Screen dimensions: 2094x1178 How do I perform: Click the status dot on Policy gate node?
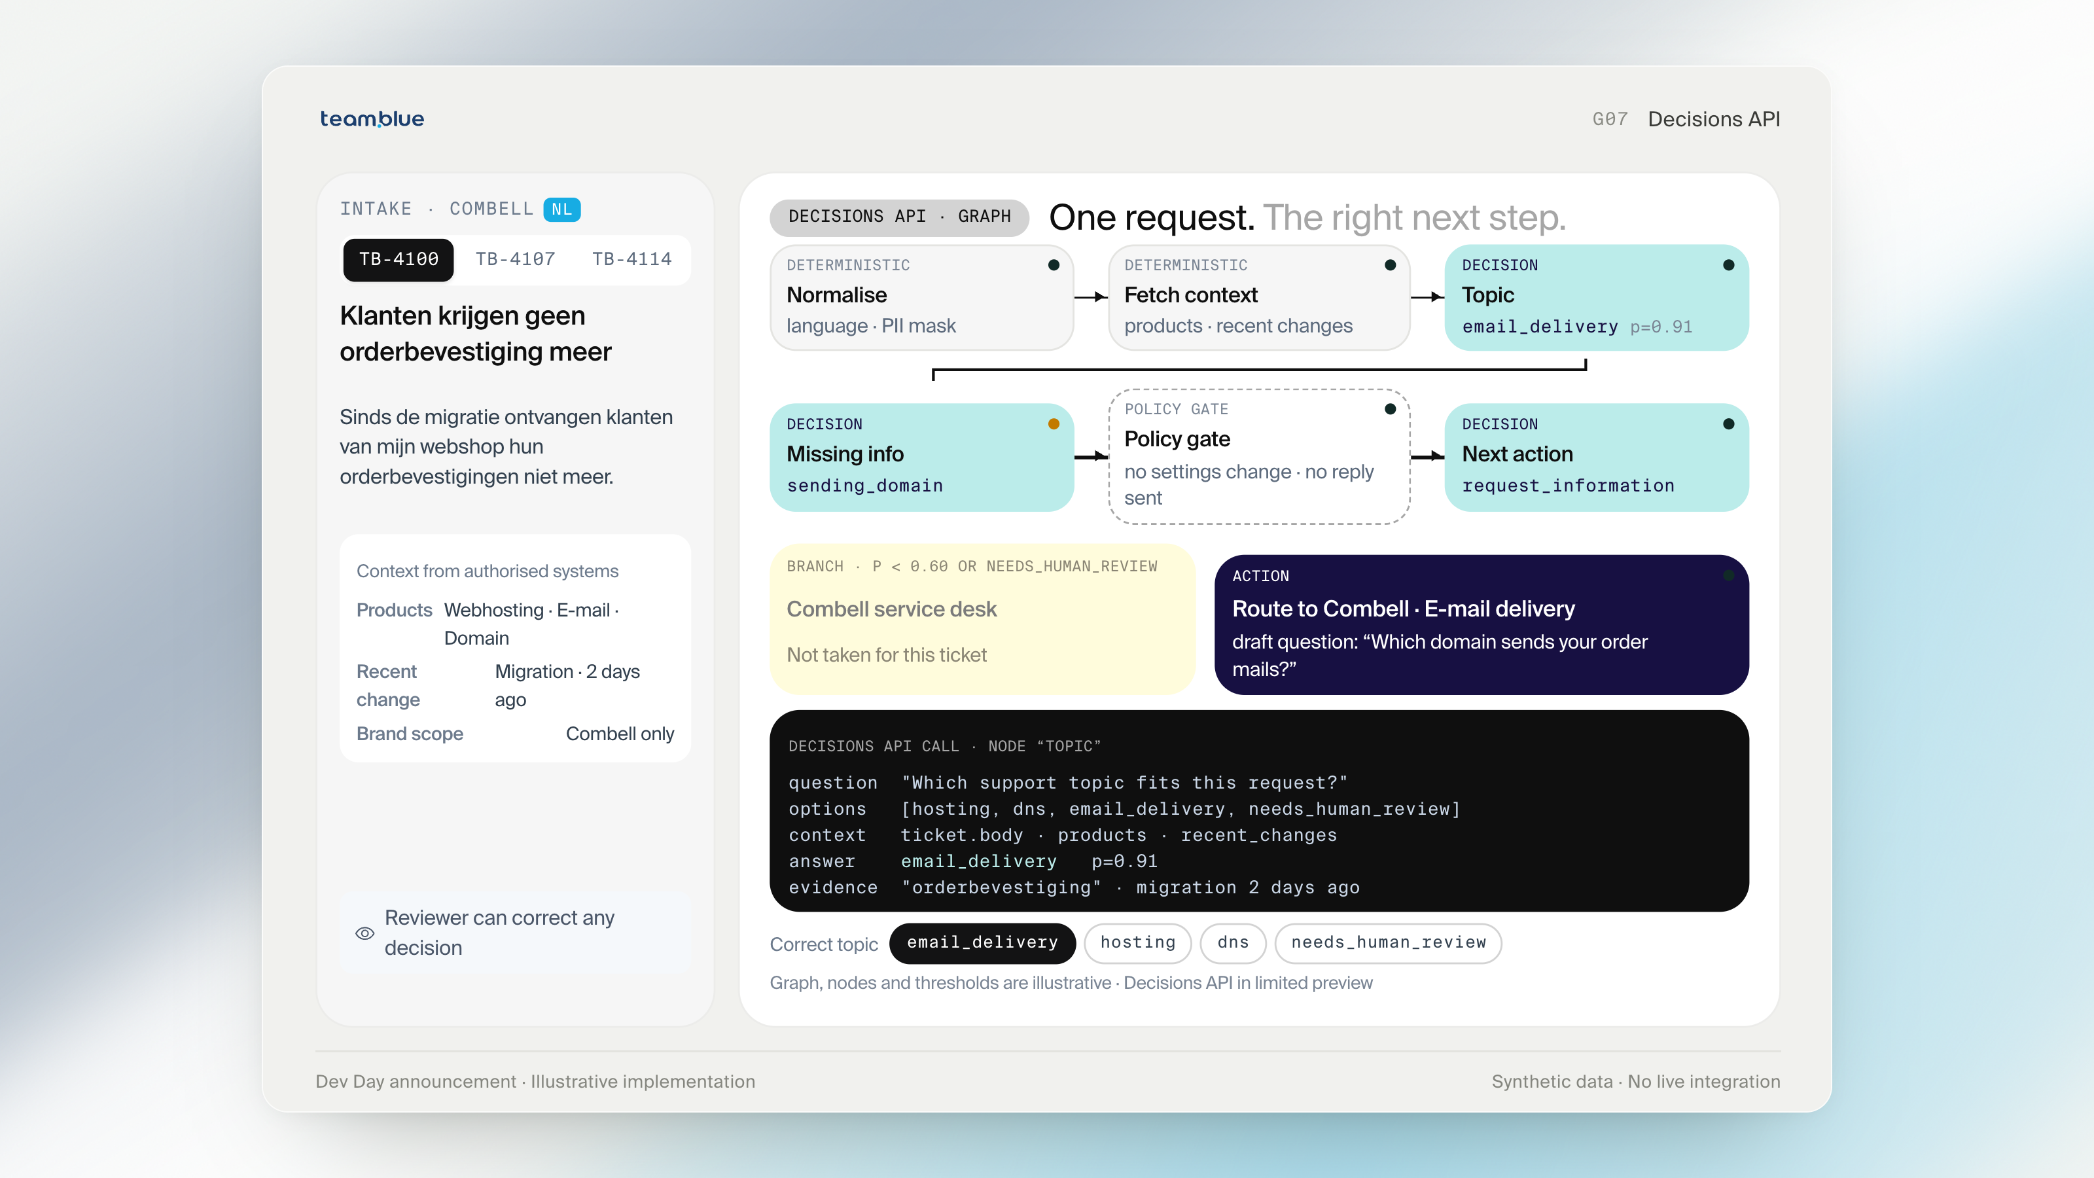click(1390, 409)
